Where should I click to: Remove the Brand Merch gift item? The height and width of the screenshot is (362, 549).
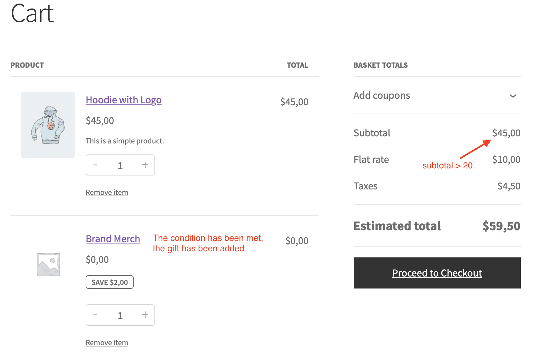107,343
